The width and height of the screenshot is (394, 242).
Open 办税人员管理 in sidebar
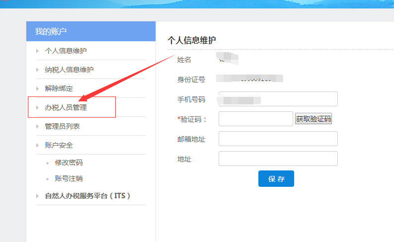click(66, 107)
